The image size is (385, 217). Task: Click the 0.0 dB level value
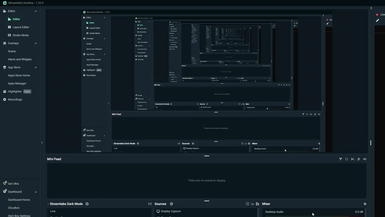[359, 212]
